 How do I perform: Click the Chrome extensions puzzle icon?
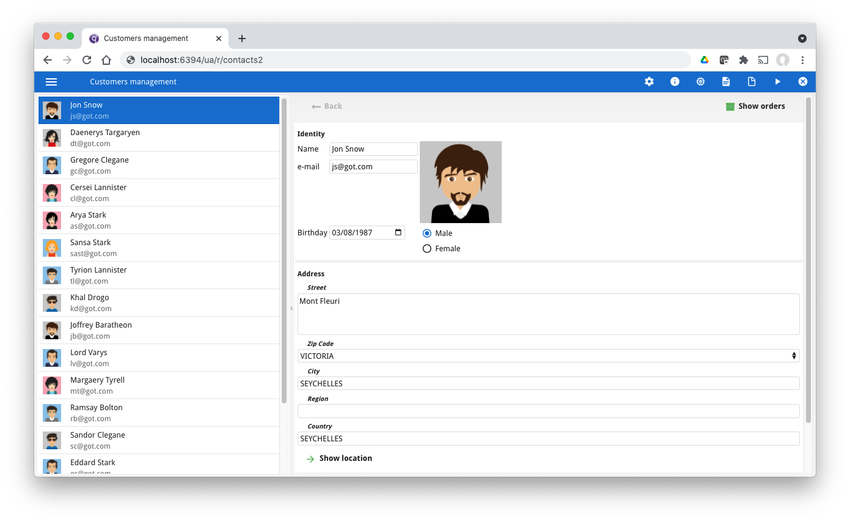(x=743, y=60)
